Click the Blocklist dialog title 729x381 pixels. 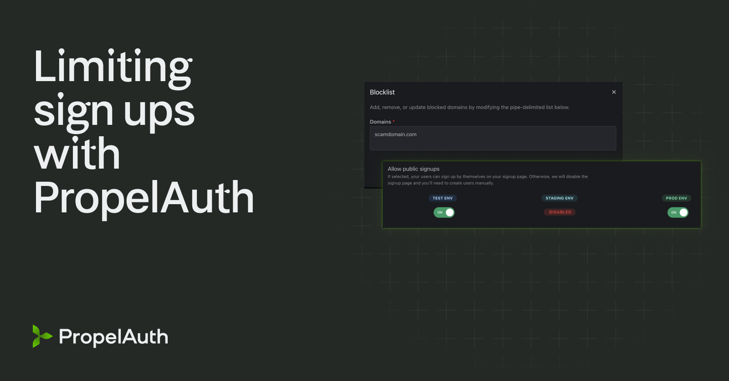tap(382, 92)
